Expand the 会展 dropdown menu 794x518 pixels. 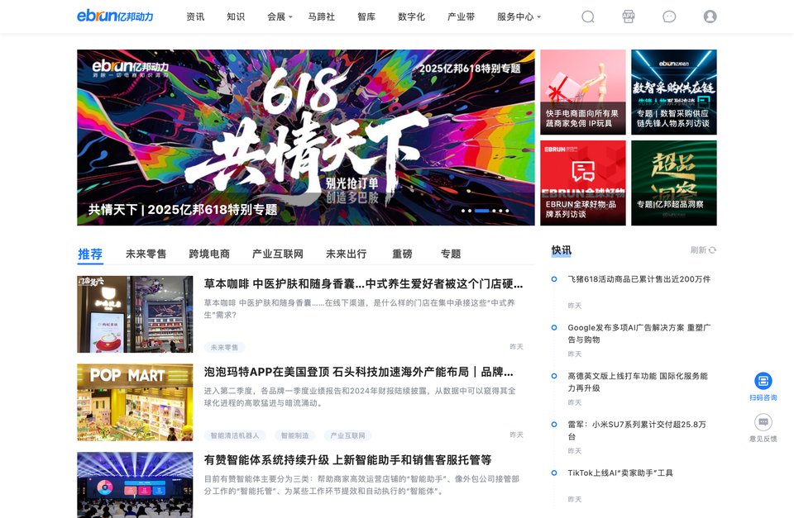tap(280, 17)
